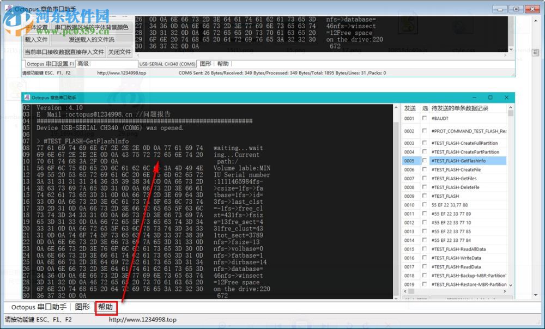Click the command list horizontal scroll left arrow

(404, 291)
